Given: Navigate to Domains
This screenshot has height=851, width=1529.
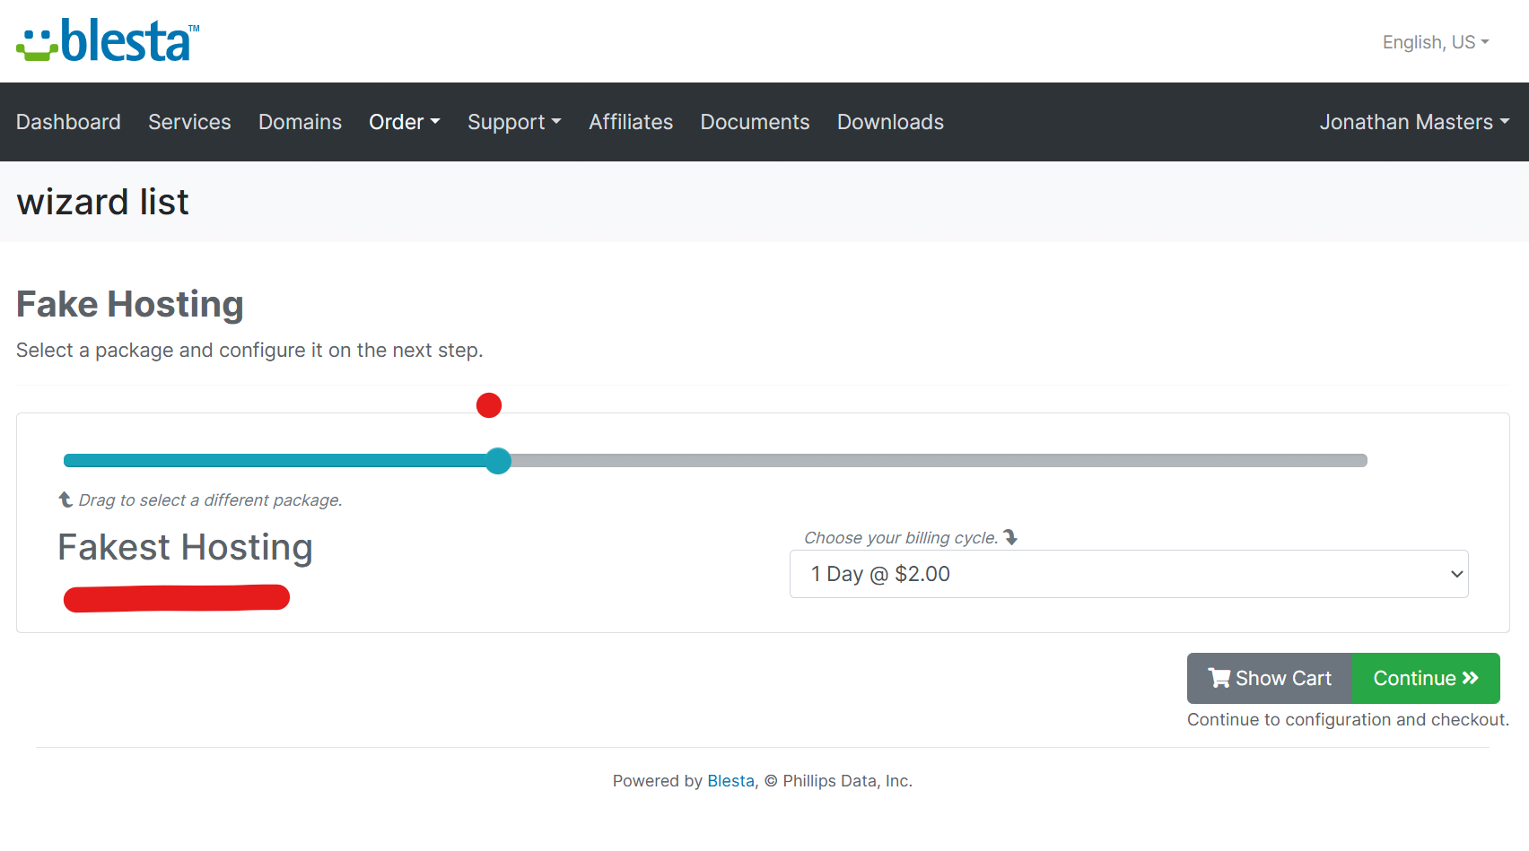Looking at the screenshot, I should coord(300,122).
